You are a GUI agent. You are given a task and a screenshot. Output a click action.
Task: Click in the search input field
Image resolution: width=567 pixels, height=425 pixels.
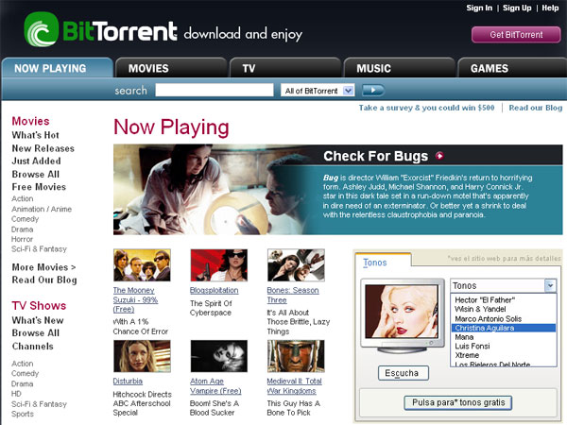click(x=215, y=90)
